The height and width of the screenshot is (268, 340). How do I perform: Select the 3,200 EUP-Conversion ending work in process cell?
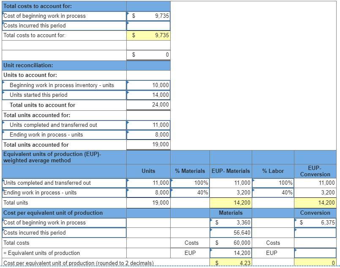315,193
